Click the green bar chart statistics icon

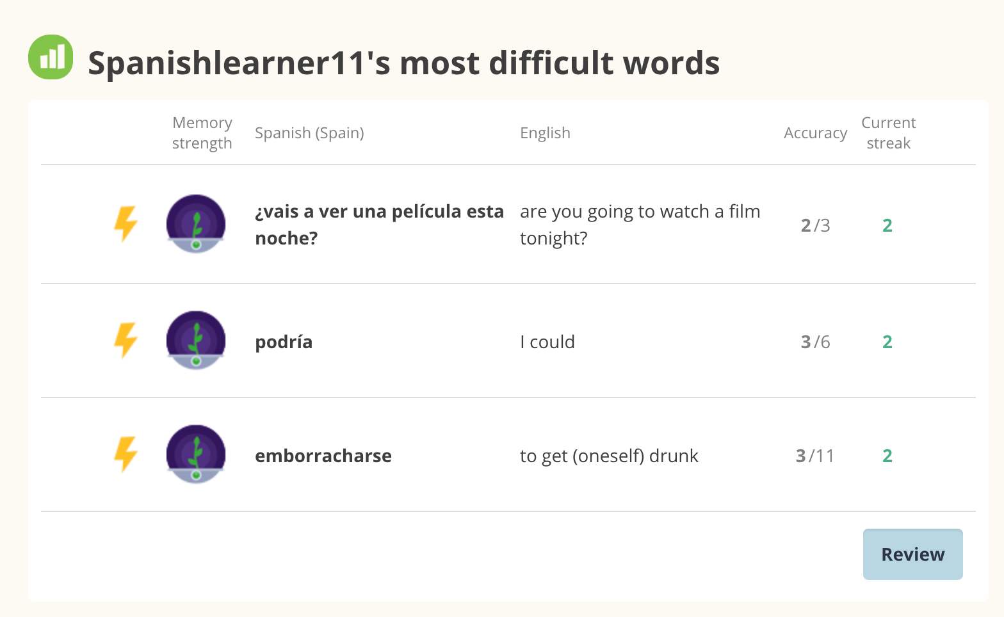pyautogui.click(x=51, y=57)
